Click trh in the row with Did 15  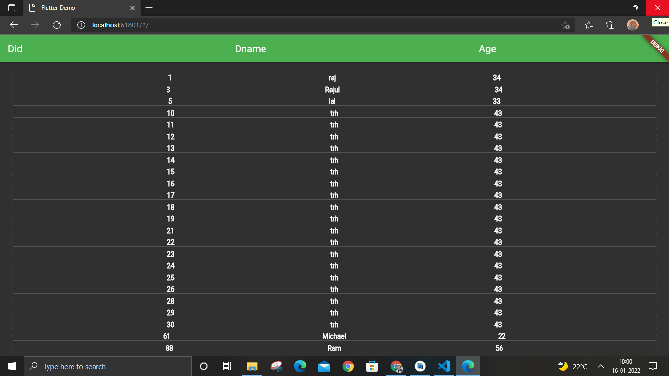pyautogui.click(x=334, y=172)
